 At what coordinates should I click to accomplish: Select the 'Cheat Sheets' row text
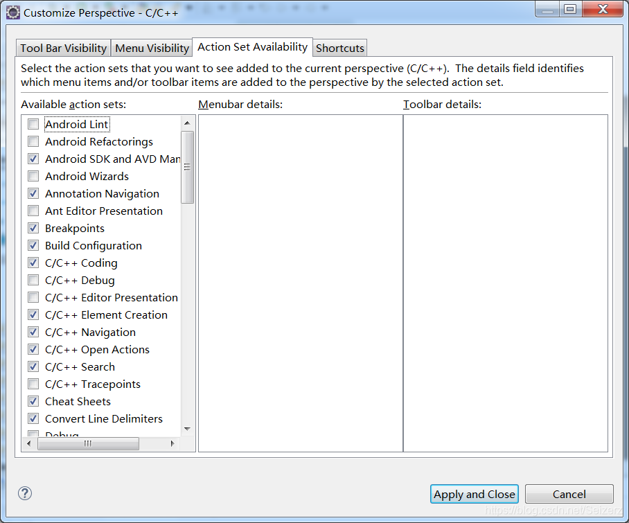(x=78, y=401)
